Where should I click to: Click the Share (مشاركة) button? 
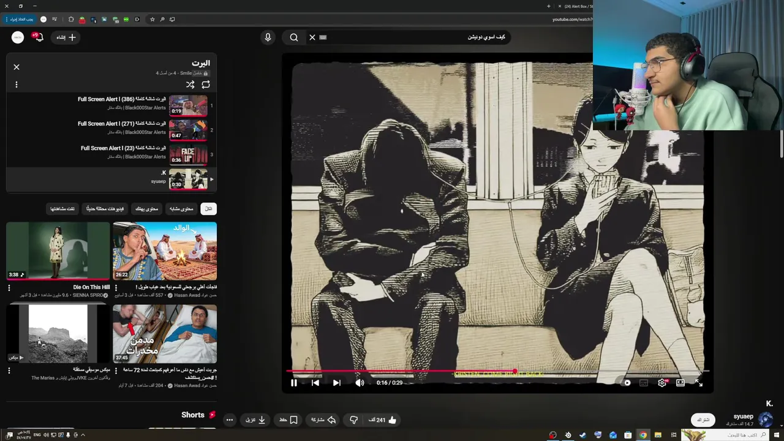click(x=323, y=420)
